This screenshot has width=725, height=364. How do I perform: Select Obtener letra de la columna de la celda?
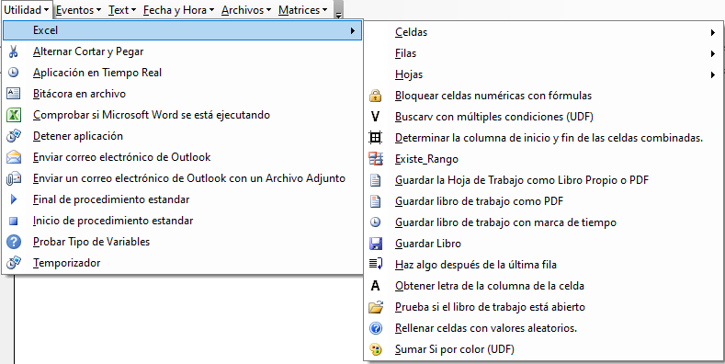[544, 286]
